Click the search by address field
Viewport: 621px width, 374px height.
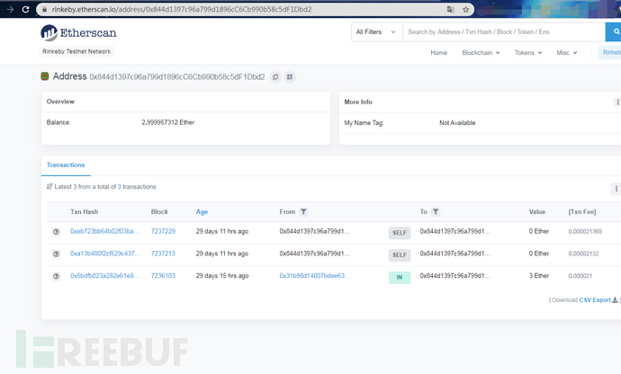click(504, 31)
